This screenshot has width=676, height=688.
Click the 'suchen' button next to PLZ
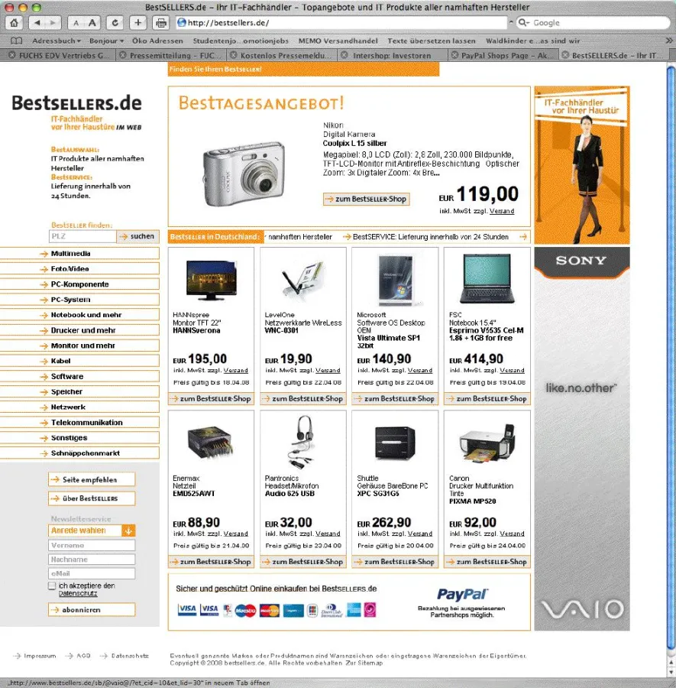[x=137, y=237]
